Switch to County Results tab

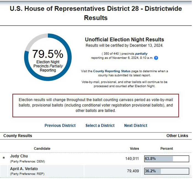point(18,136)
